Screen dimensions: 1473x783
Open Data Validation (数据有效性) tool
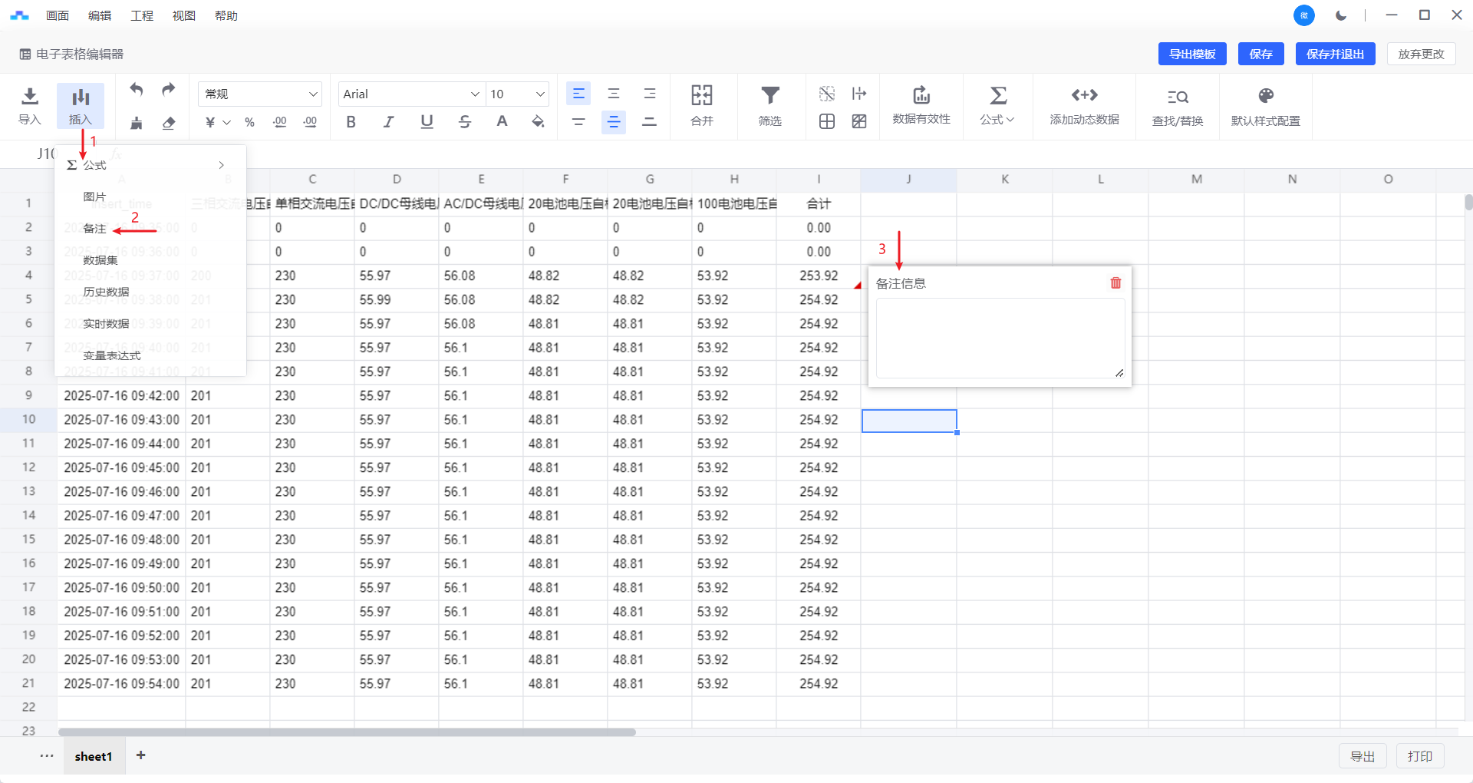click(x=921, y=105)
